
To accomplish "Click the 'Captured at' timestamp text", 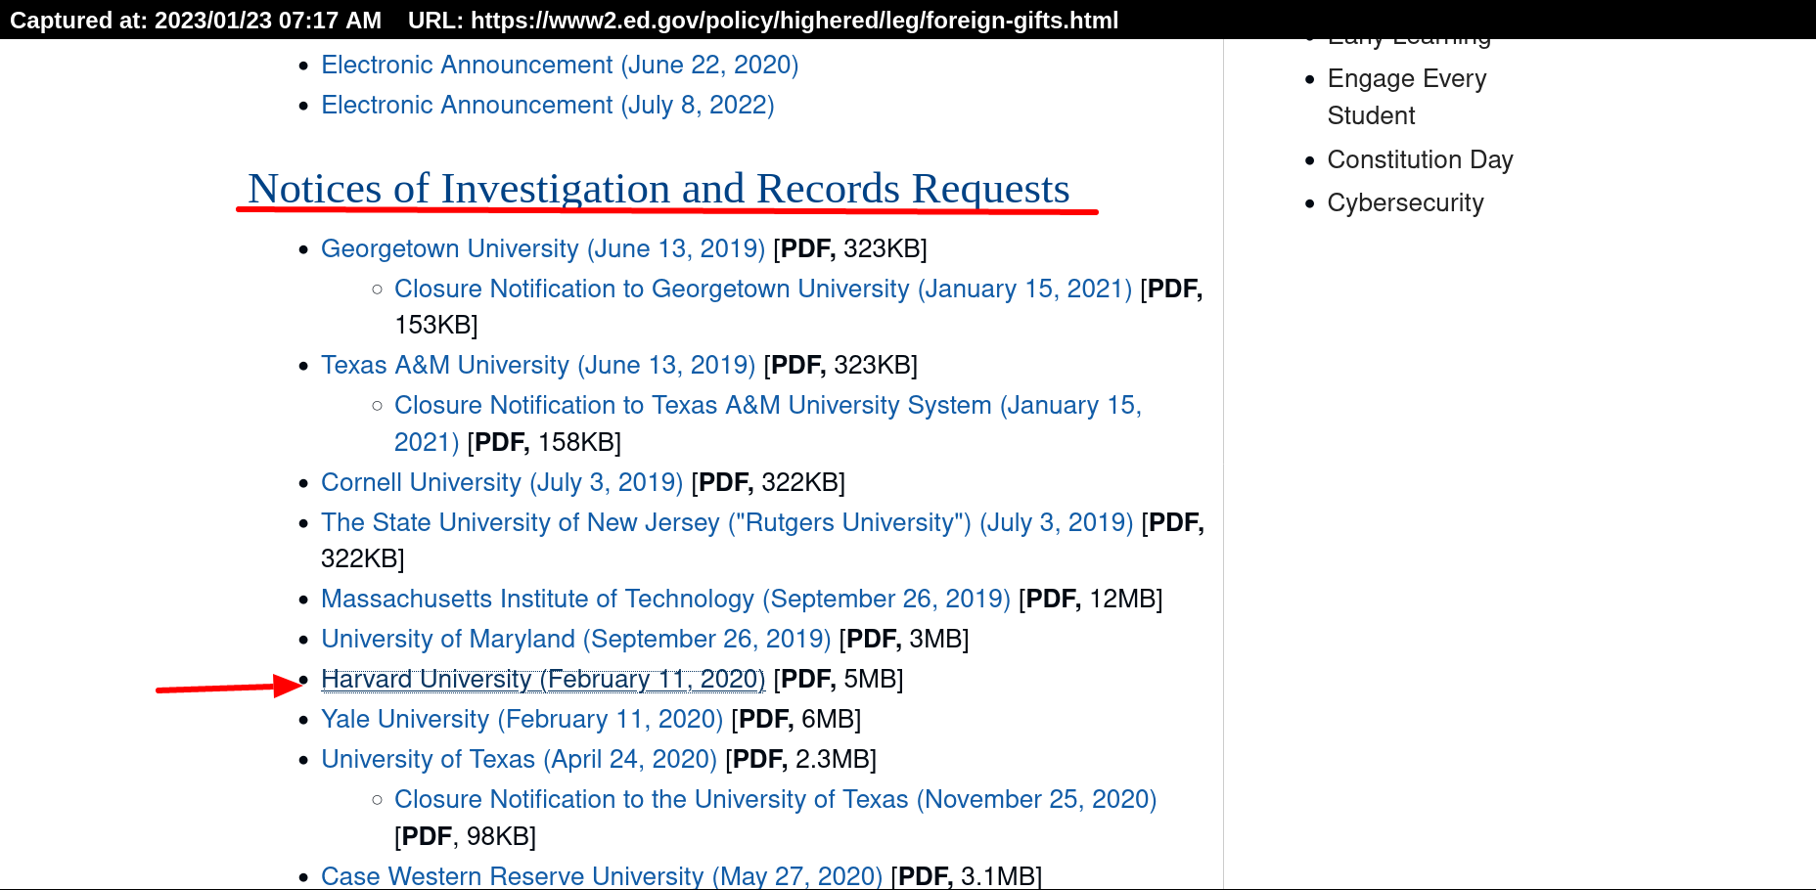I will [196, 20].
